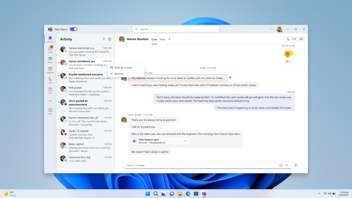Open Sarah +2 reacted notification
This screenshot has width=352, height=198.
point(86,134)
